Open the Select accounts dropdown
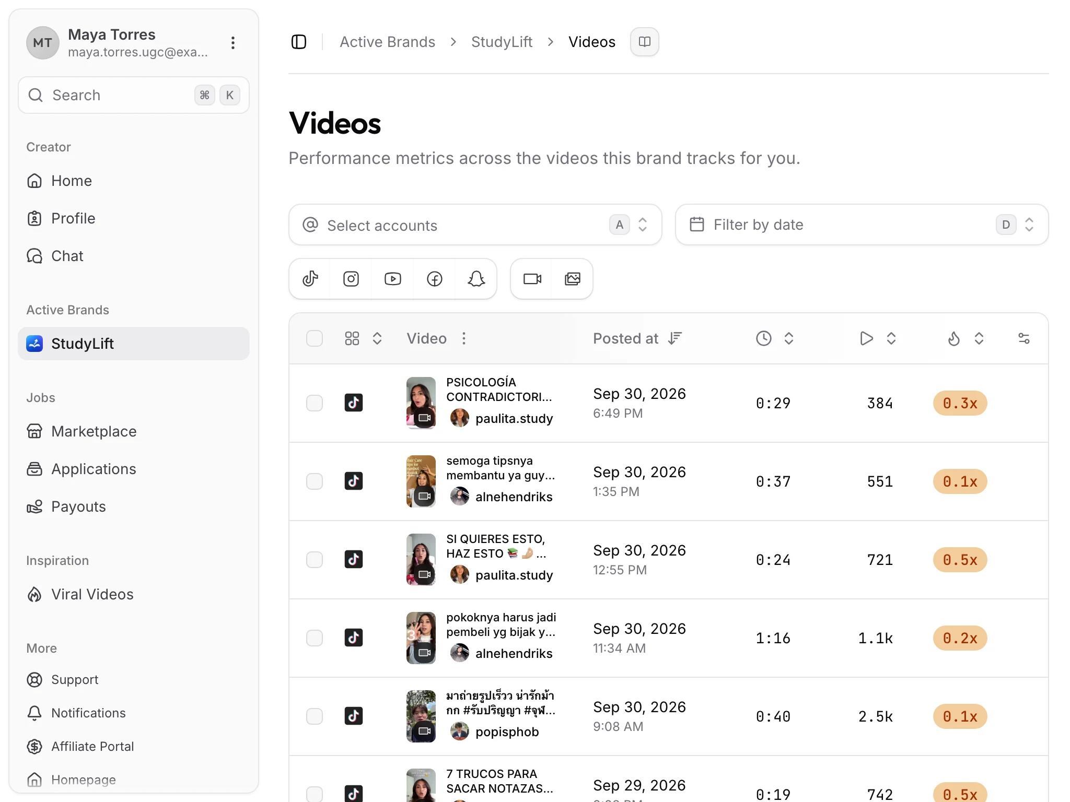The height and width of the screenshot is (802, 1070). point(475,225)
